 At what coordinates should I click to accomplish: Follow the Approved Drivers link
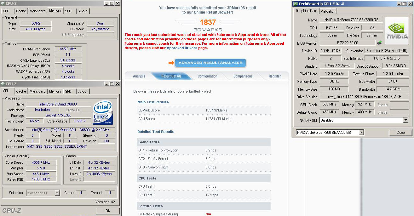tap(182, 48)
